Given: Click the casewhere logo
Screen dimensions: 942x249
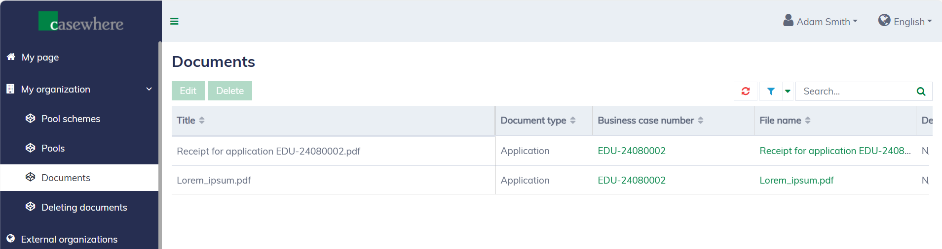Looking at the screenshot, I should pyautogui.click(x=81, y=22).
